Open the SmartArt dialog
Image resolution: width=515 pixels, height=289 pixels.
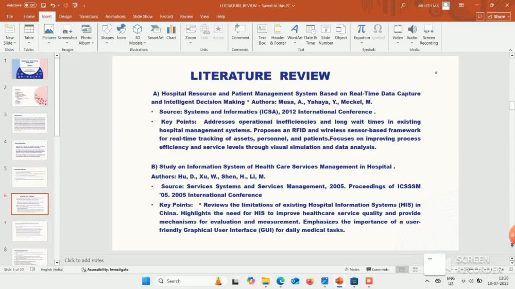point(156,32)
